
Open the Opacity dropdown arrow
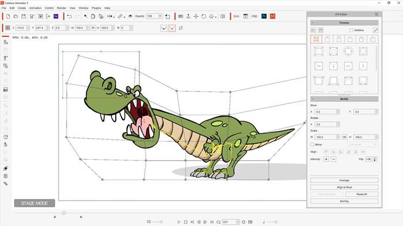pos(160,16)
